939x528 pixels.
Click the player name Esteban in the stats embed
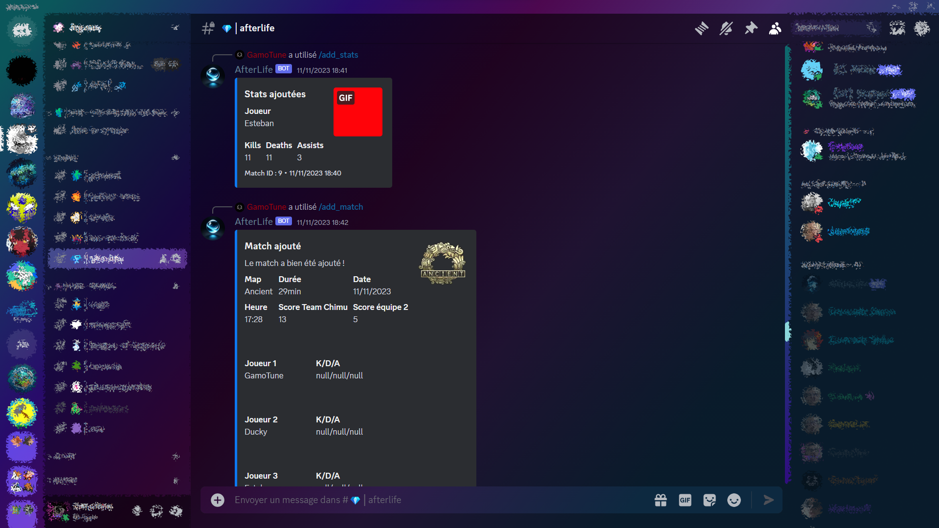[259, 123]
